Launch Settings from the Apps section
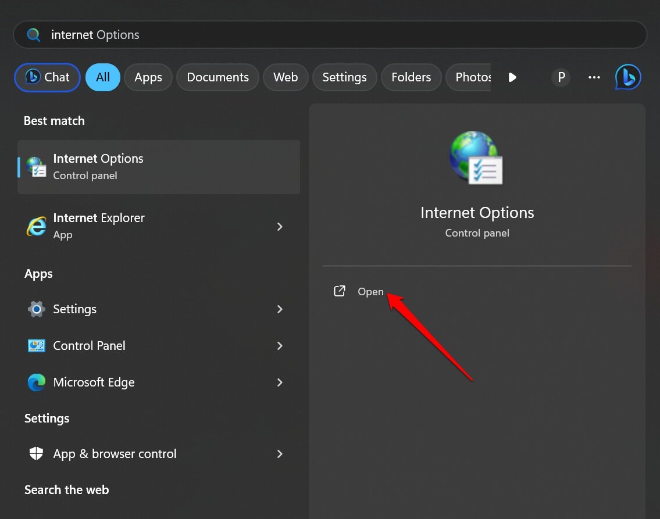The image size is (660, 519). (74, 309)
